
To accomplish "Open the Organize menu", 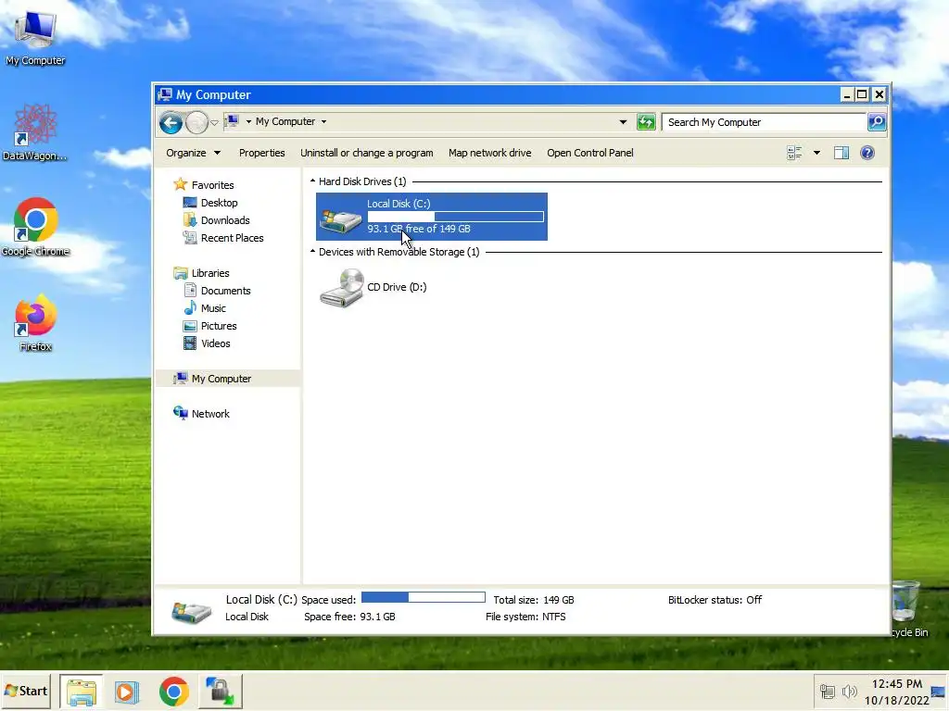I will coord(193,153).
